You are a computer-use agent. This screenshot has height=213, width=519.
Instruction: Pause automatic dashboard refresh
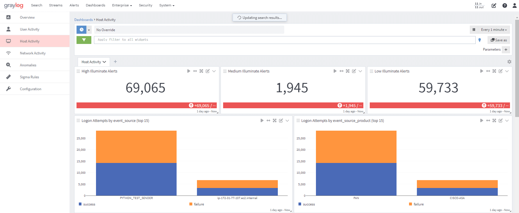click(474, 30)
